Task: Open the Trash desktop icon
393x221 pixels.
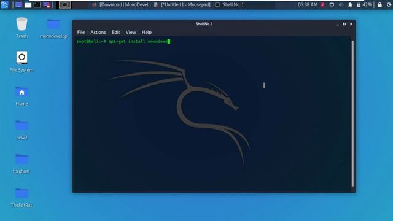Action: coord(22,28)
